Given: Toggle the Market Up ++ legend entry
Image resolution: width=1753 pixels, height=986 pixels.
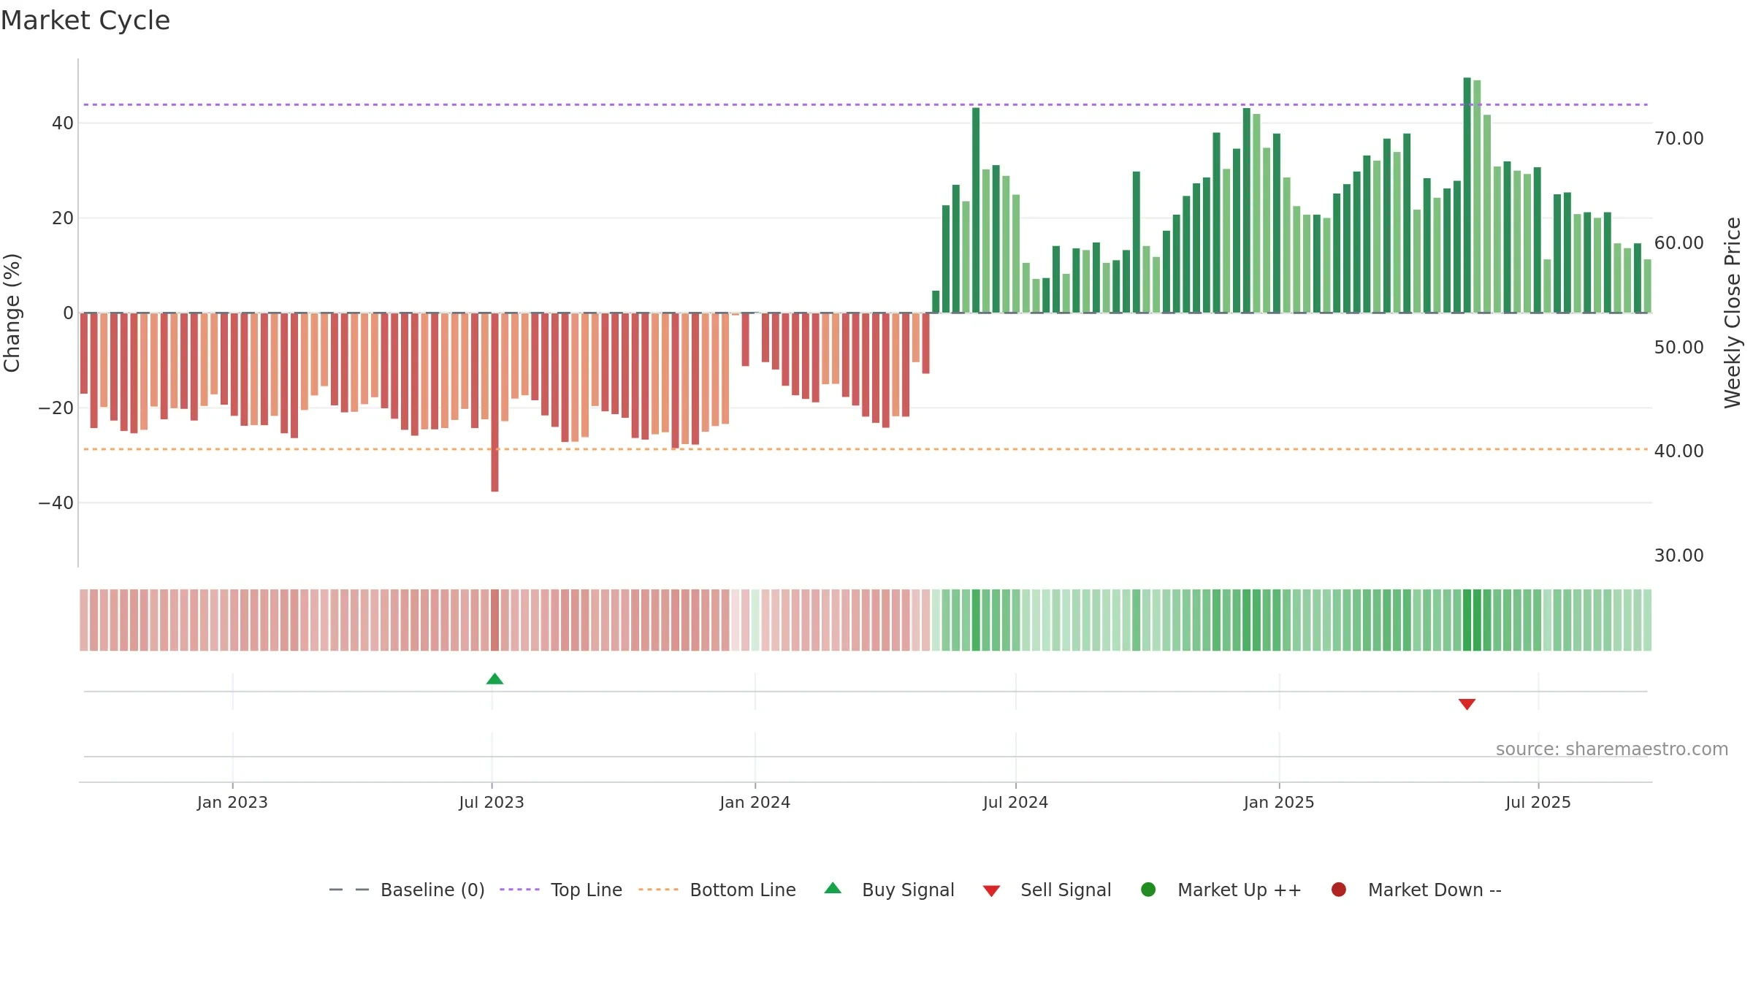Looking at the screenshot, I should coord(1221,890).
